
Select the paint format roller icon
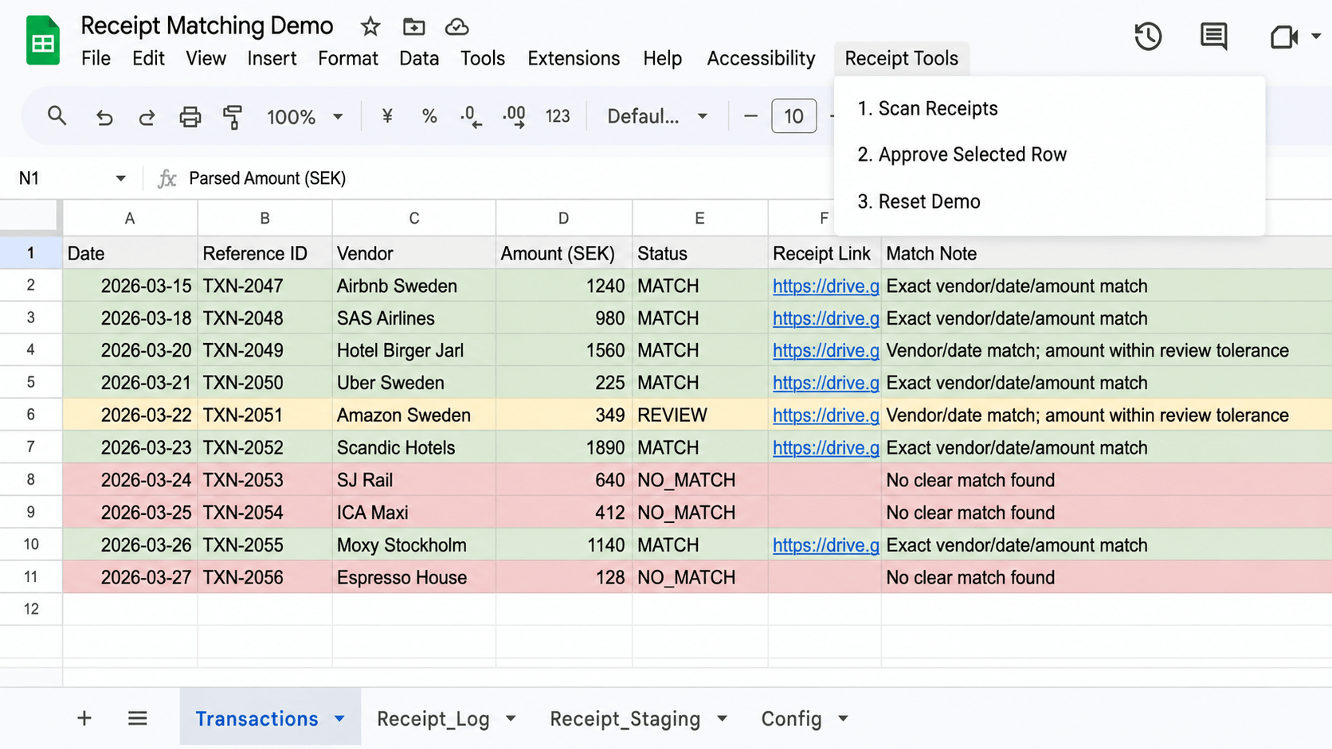pos(233,117)
